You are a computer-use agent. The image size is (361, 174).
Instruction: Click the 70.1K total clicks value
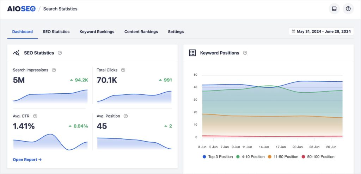tap(107, 80)
